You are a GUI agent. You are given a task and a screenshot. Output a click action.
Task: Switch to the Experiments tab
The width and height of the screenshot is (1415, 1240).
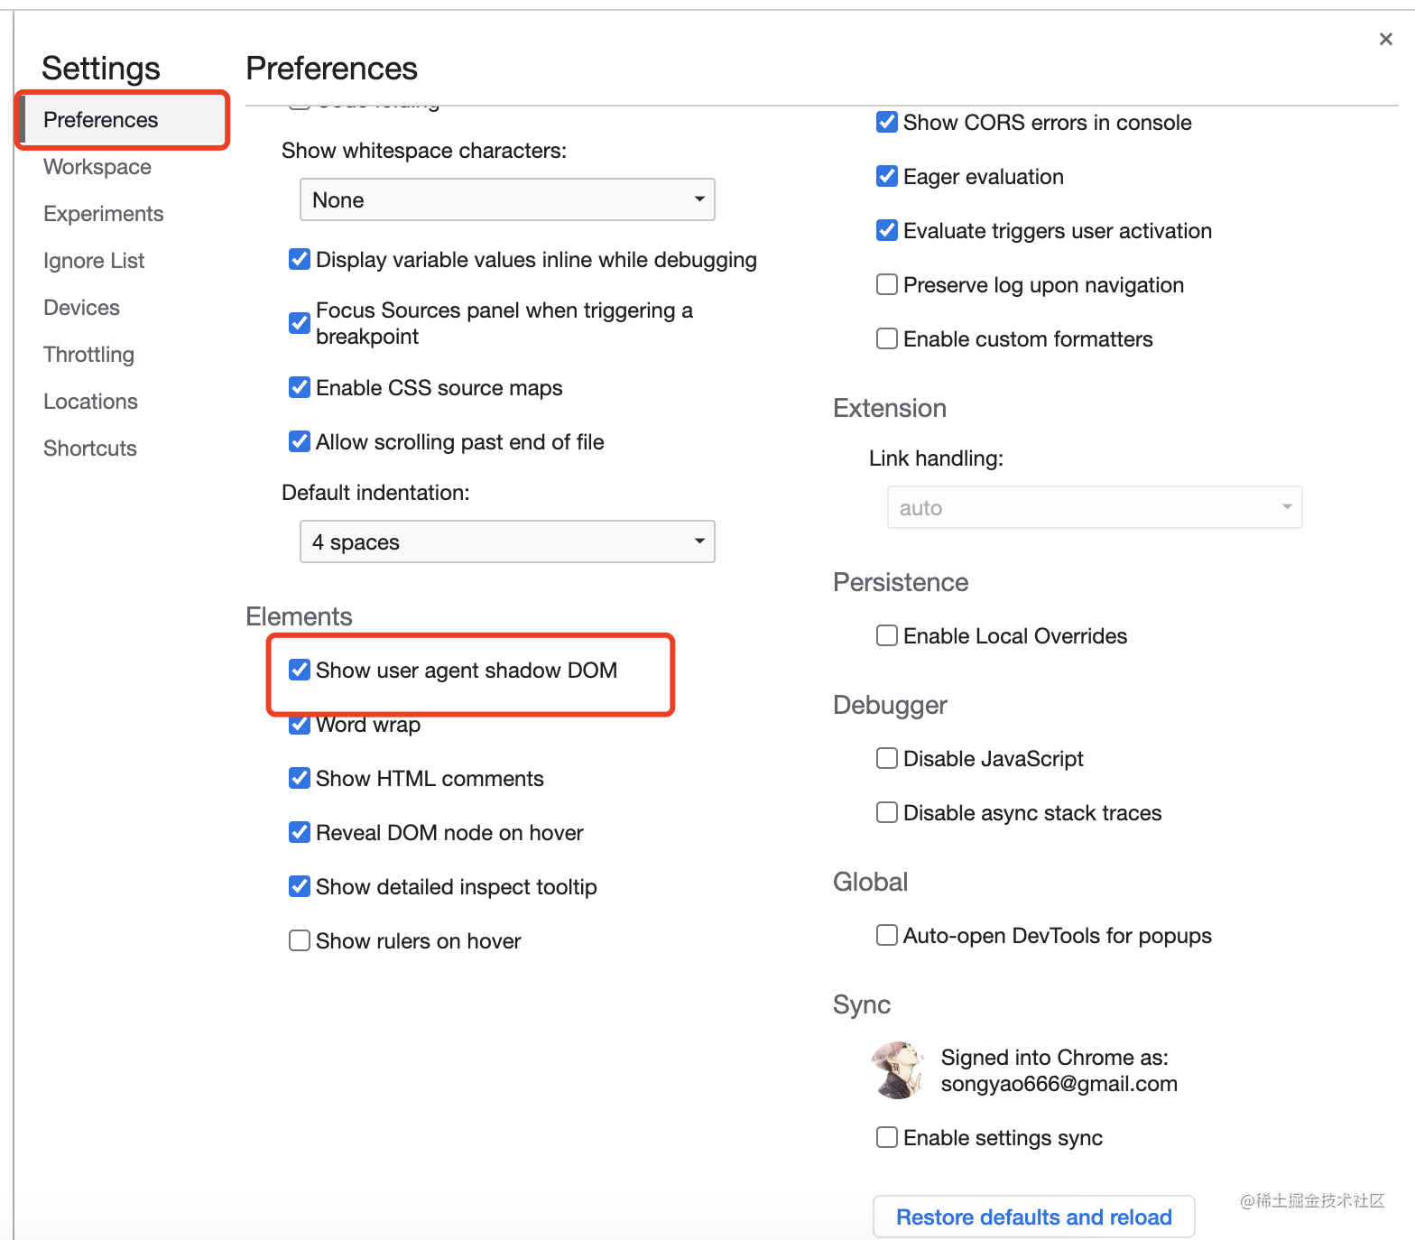click(x=104, y=214)
